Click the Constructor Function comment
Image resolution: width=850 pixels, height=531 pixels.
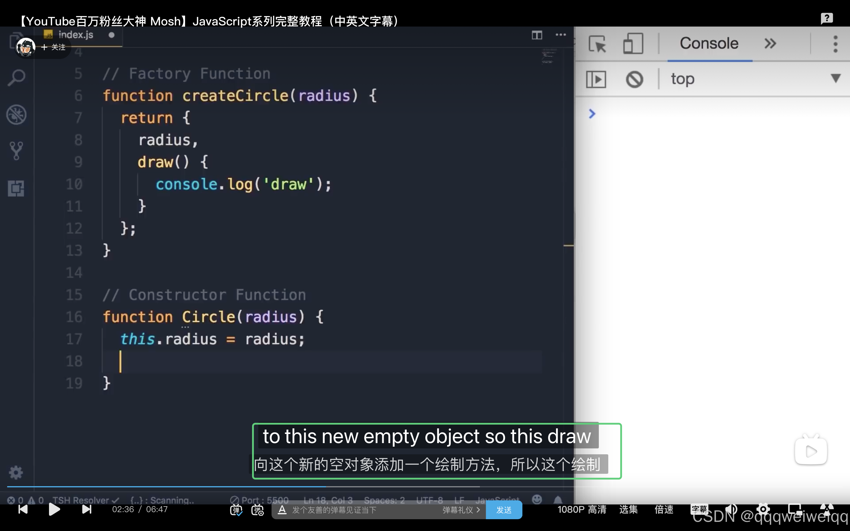(x=204, y=295)
